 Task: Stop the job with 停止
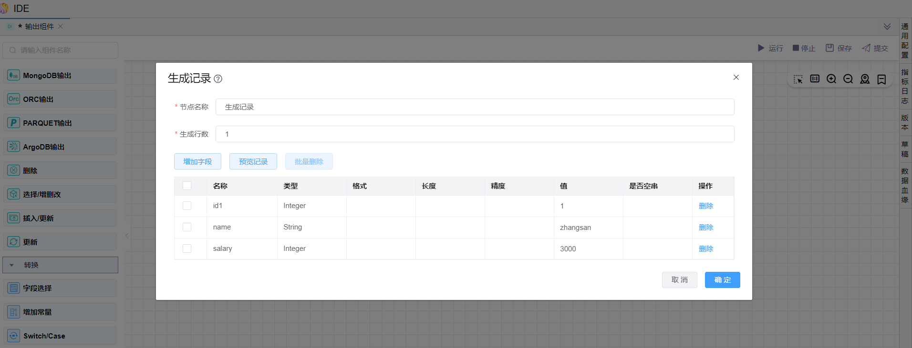tap(804, 48)
